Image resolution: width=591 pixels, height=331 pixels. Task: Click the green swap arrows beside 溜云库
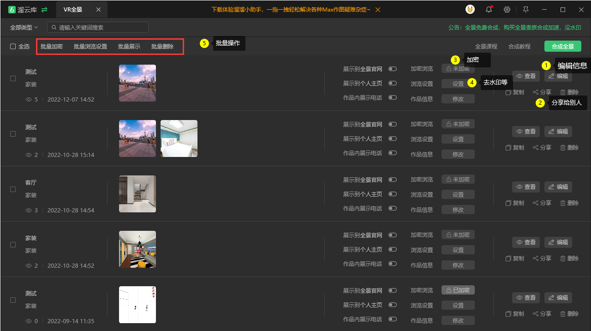click(x=44, y=9)
